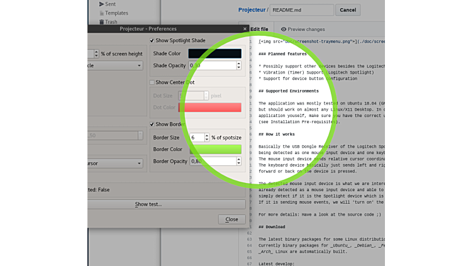The width and height of the screenshot is (473, 266).
Task: Increase the Shade Opacity spinner value
Action: (238, 63)
